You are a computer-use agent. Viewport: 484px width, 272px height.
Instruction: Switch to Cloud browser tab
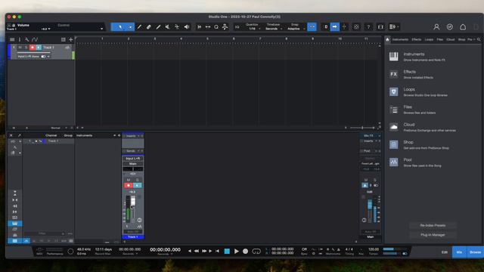(x=451, y=39)
